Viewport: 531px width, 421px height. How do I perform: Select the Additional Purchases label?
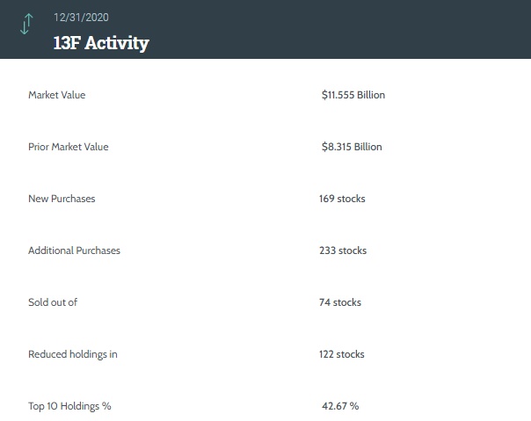74,250
